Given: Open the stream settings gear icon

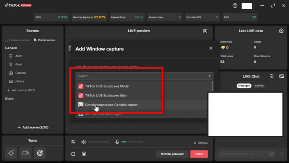Looking at the screenshot, I should pos(73,154).
